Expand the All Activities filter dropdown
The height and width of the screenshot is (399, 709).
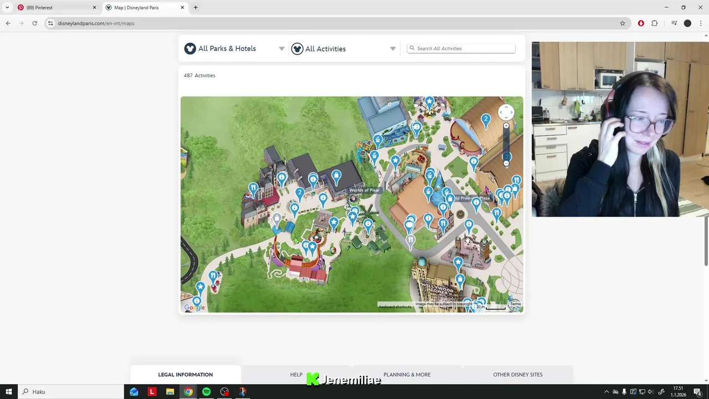click(x=344, y=49)
